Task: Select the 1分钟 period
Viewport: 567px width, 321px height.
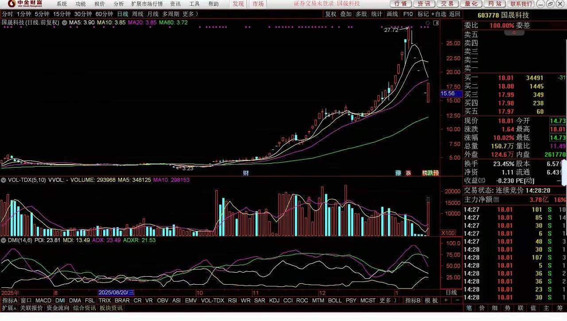Action: coord(24,14)
